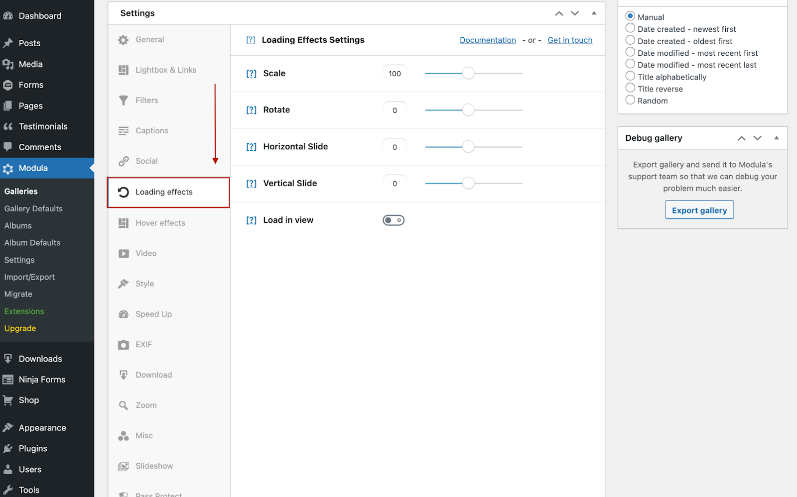Click the Speed Up gauge icon
Image resolution: width=797 pixels, height=497 pixels.
coord(123,314)
